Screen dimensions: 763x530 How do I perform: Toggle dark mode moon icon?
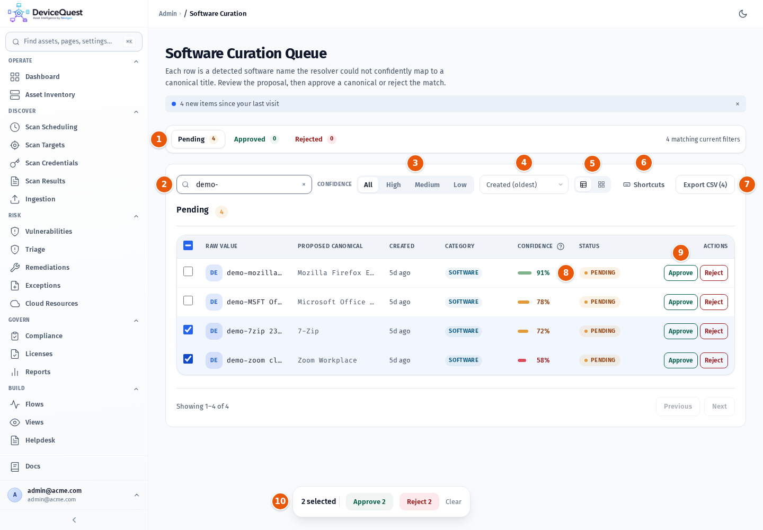point(743,14)
